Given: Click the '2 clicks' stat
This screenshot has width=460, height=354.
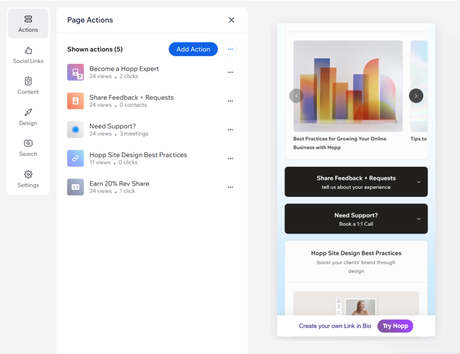Looking at the screenshot, I should tap(129, 76).
